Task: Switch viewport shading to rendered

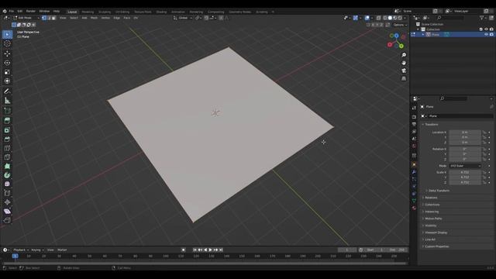Action: coord(400,18)
